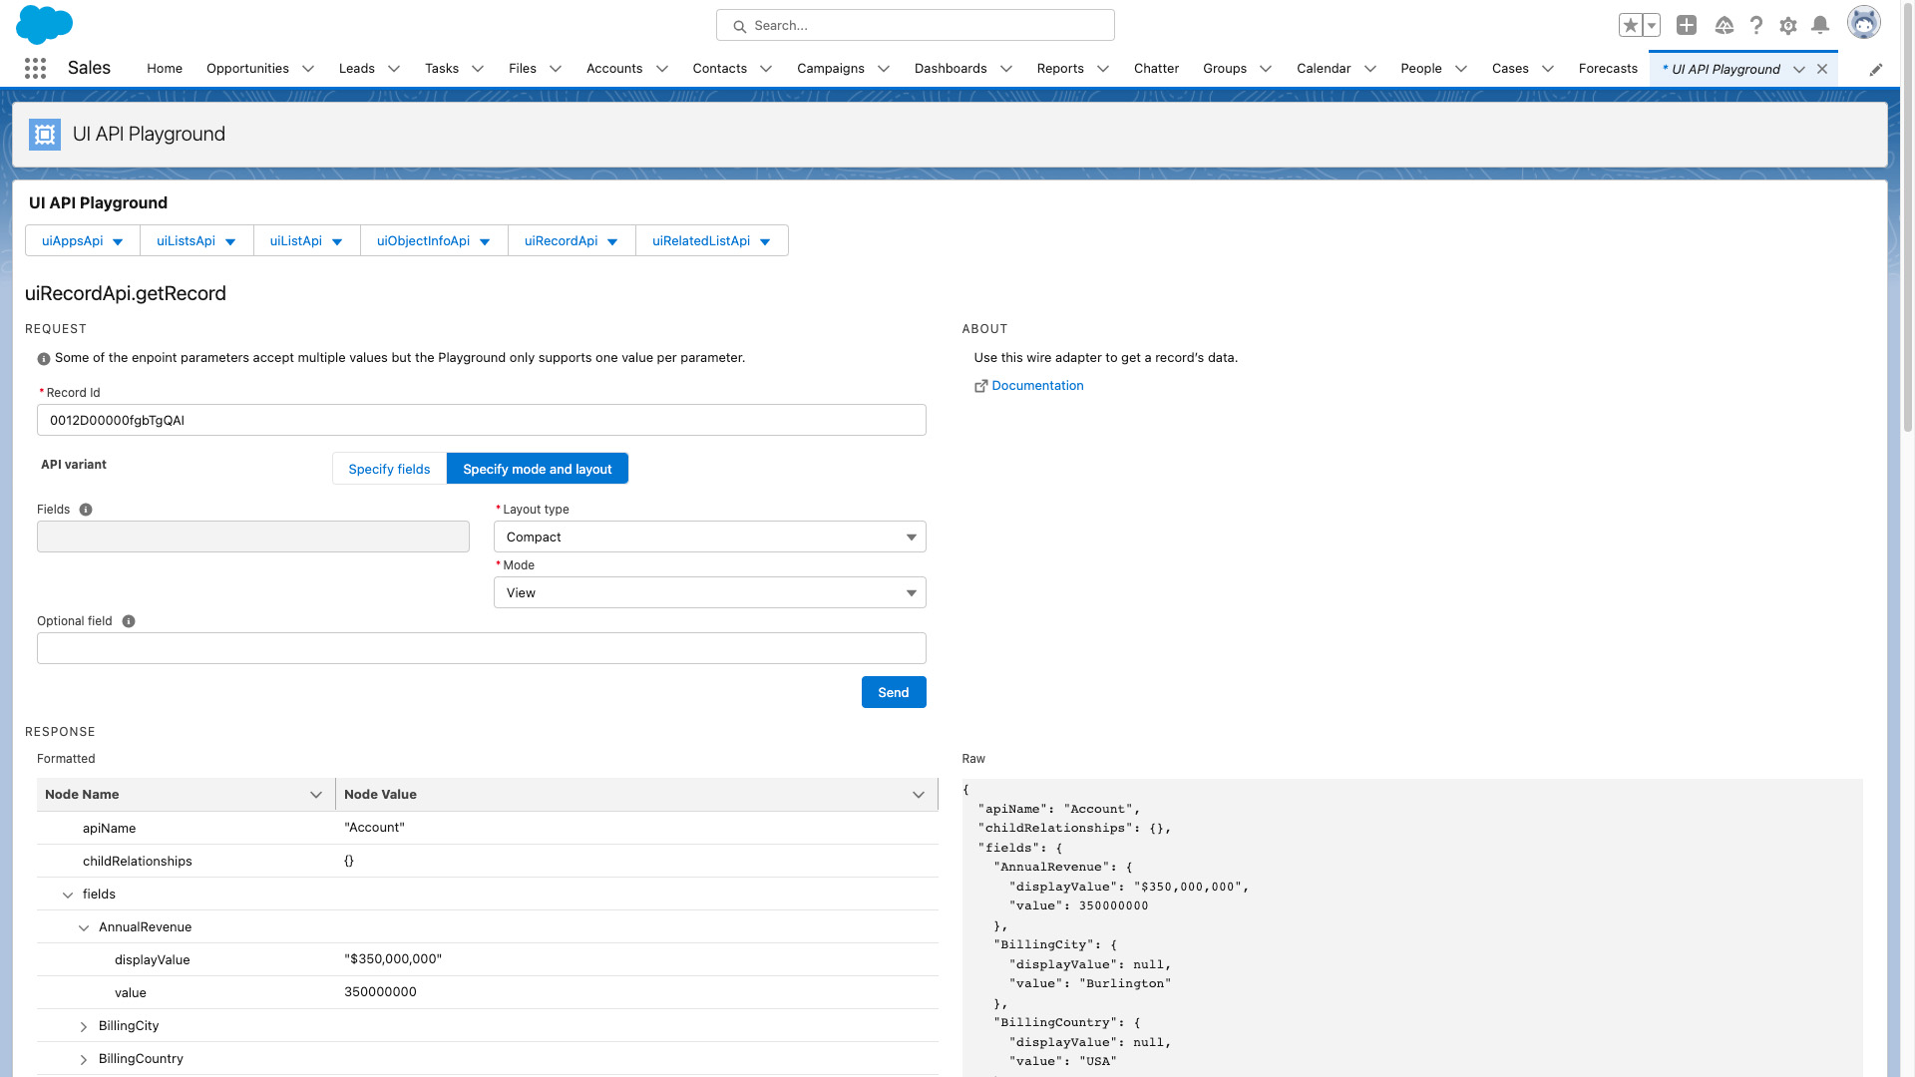Open the People tab
Image resolution: width=1915 pixels, height=1077 pixels.
pyautogui.click(x=1420, y=68)
